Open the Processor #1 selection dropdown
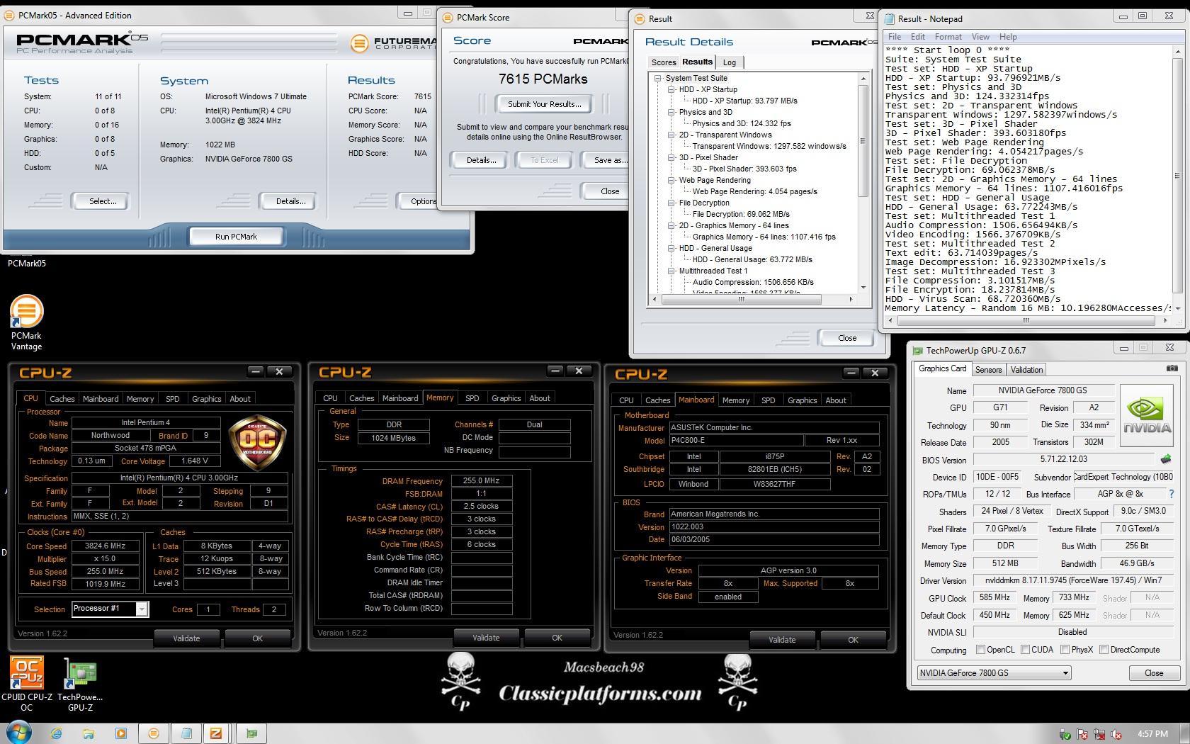Image resolution: width=1190 pixels, height=744 pixels. tap(110, 609)
